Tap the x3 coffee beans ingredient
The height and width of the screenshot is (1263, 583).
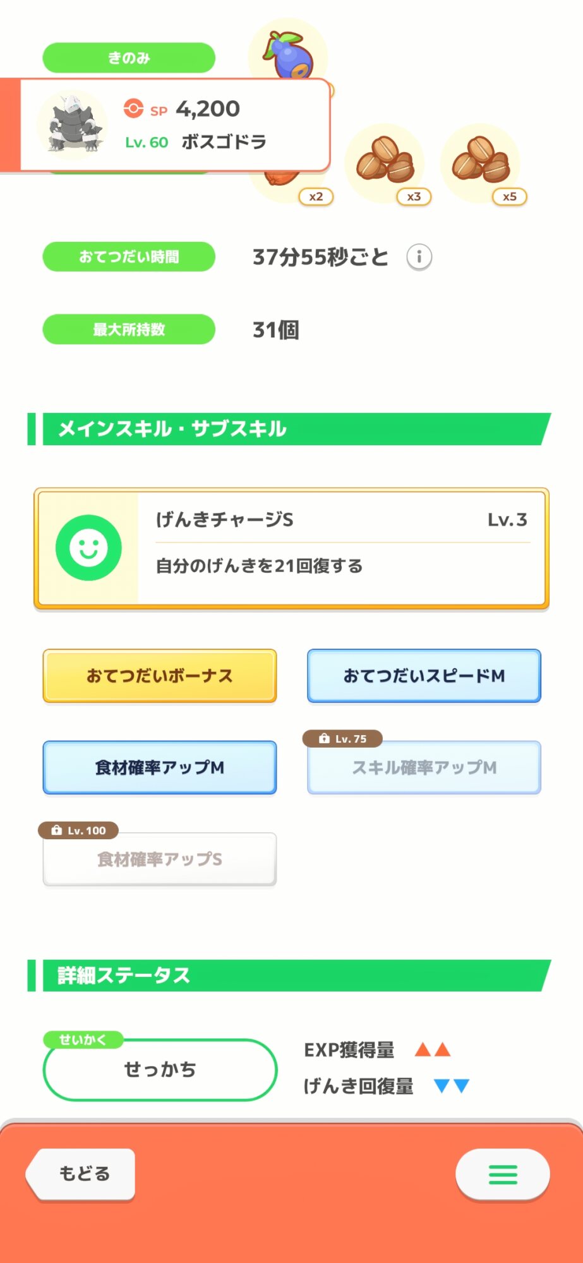click(385, 160)
